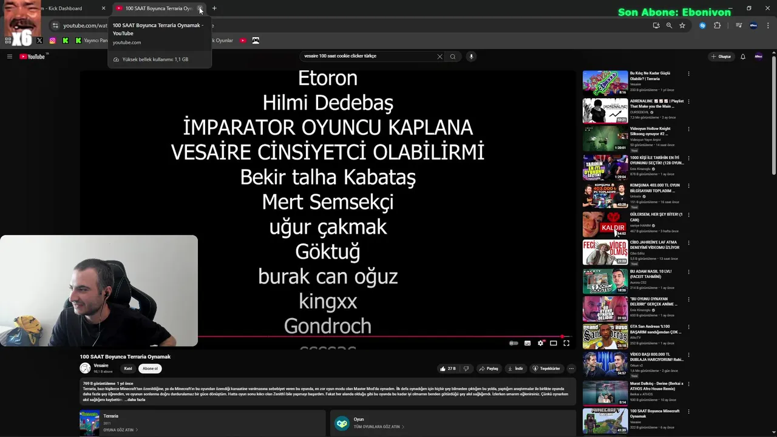
Task: Open the YouTube account avatar menu
Action: tap(758, 56)
